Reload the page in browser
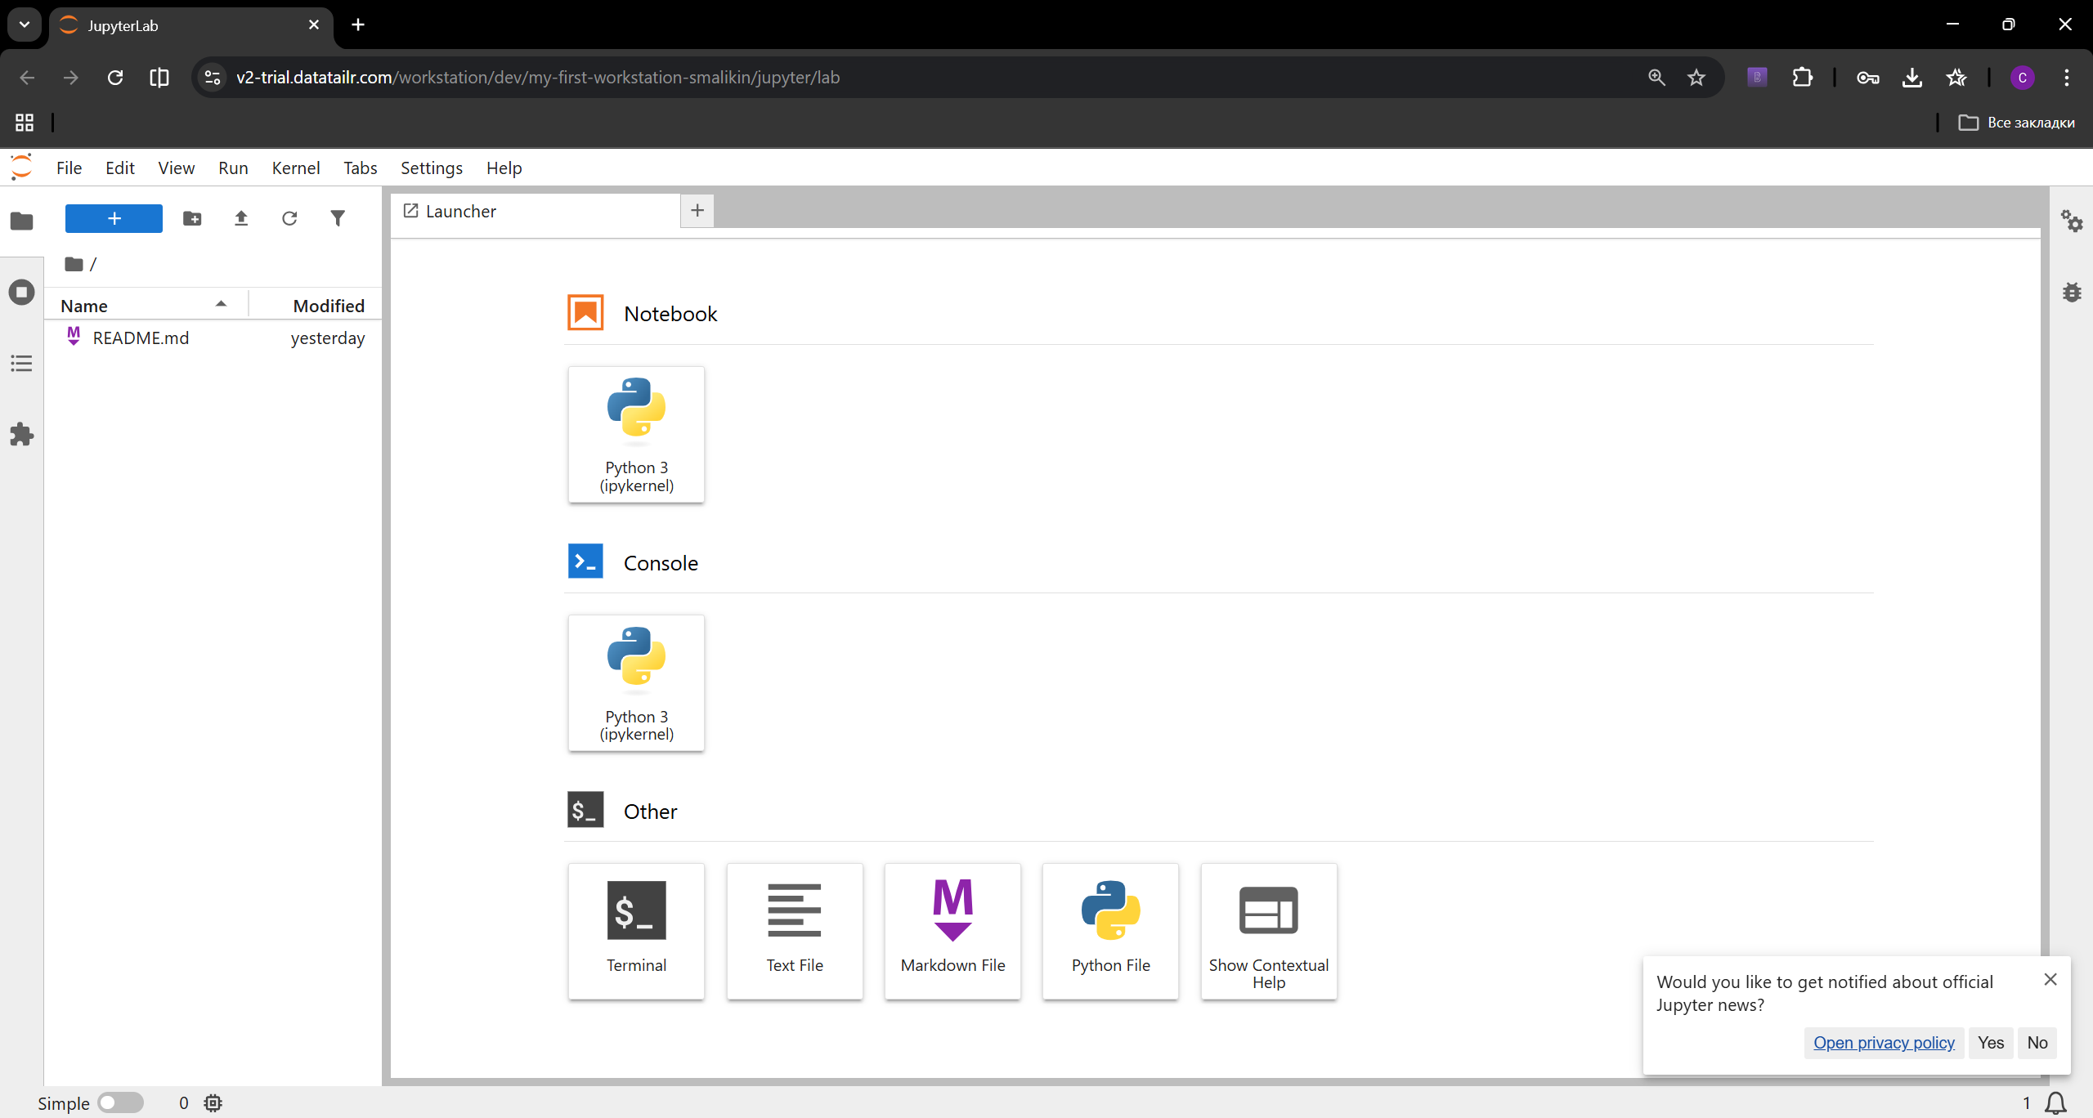Screen dimensions: 2093x1118 [115, 78]
